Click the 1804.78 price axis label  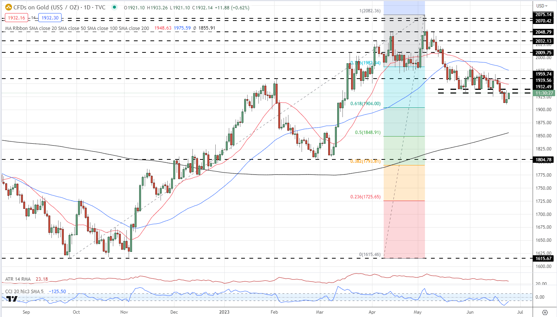(x=543, y=160)
